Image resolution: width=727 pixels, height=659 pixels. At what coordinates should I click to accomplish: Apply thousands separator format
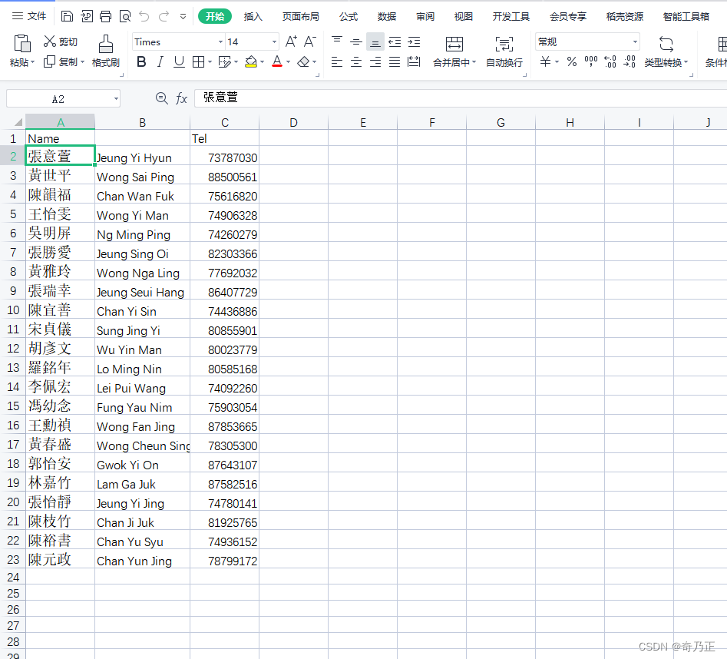[x=590, y=61]
